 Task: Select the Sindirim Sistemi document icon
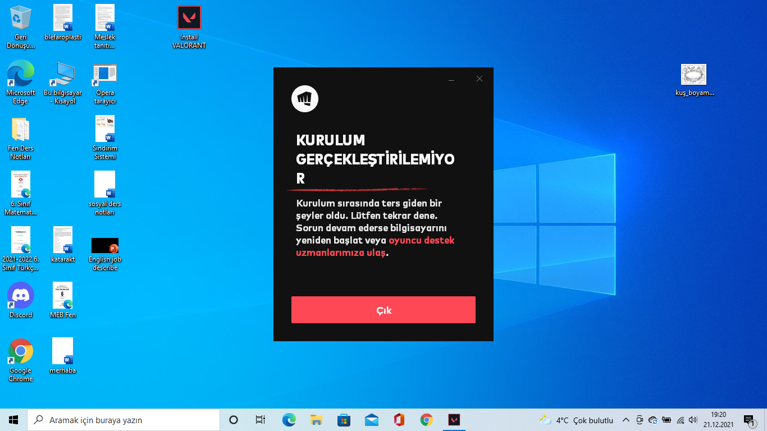[x=105, y=138]
